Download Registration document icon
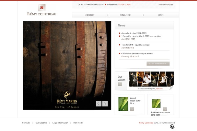197x131 pixels. (165, 109)
